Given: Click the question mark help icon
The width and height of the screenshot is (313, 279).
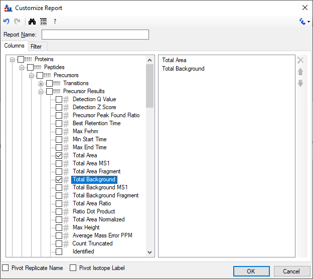Looking at the screenshot, I should (55, 22).
